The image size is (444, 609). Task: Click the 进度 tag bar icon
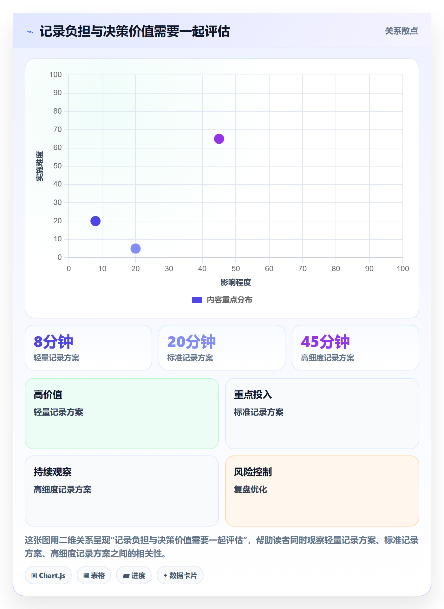coord(126,576)
